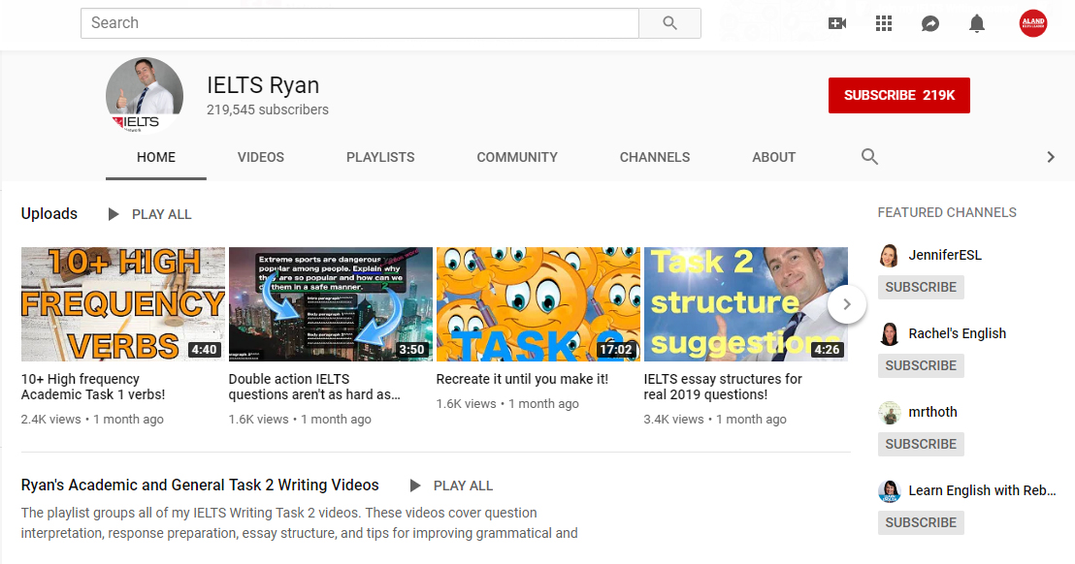The image size is (1075, 564).
Task: Open JenniferESL channel avatar
Action: (x=890, y=255)
